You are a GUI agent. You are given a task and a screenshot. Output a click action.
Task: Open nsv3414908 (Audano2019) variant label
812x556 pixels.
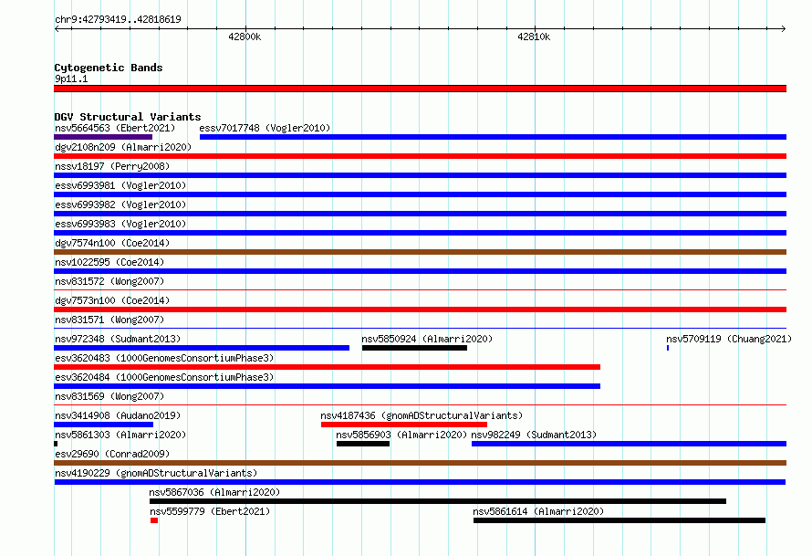(x=118, y=415)
